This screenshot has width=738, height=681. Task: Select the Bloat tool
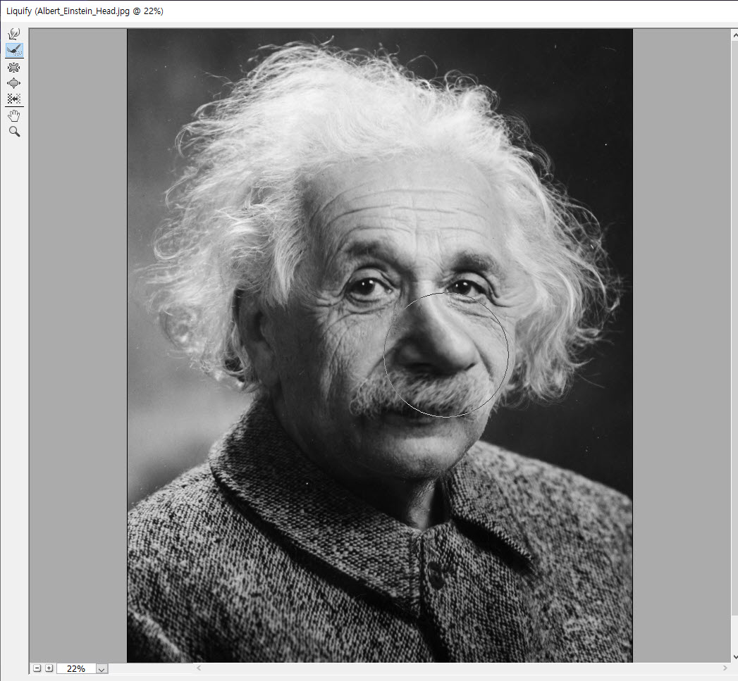(14, 83)
